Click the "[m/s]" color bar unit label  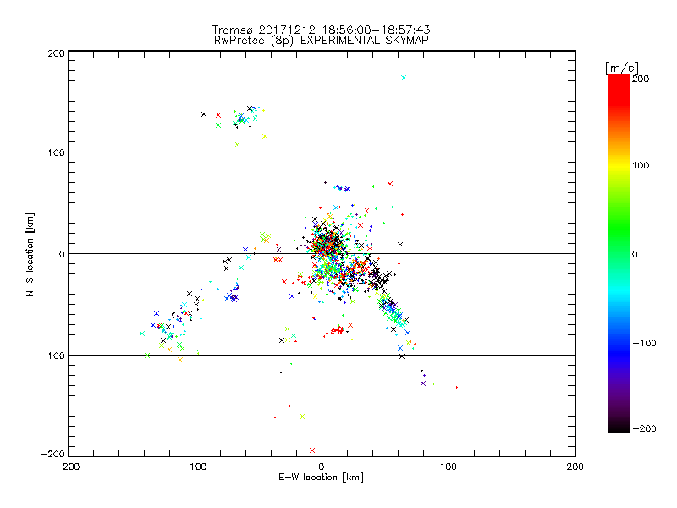coord(622,68)
